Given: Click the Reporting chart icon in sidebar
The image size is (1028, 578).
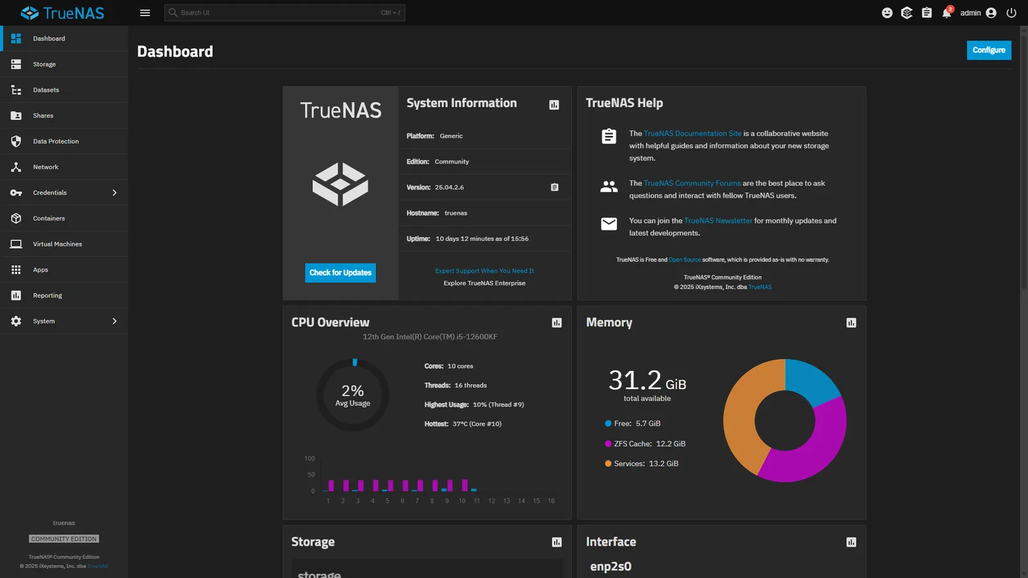Looking at the screenshot, I should point(16,295).
